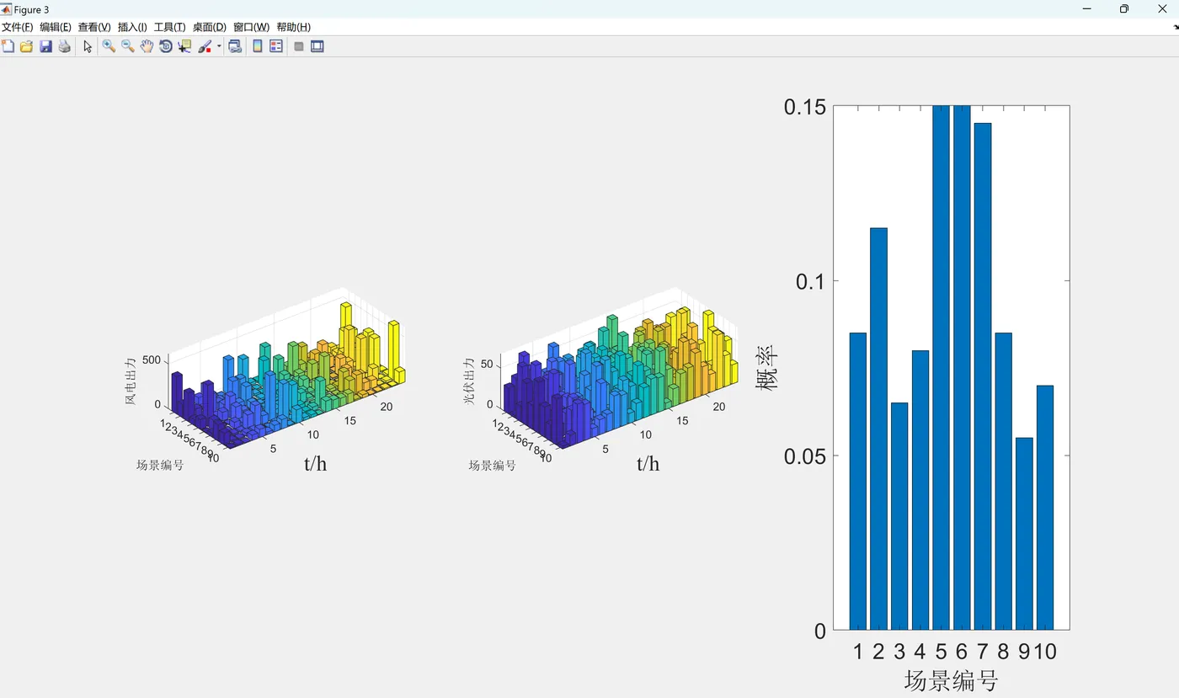Select the scenario 10 bar in probability chart
Screen dimensions: 1179x698
coord(1045,508)
